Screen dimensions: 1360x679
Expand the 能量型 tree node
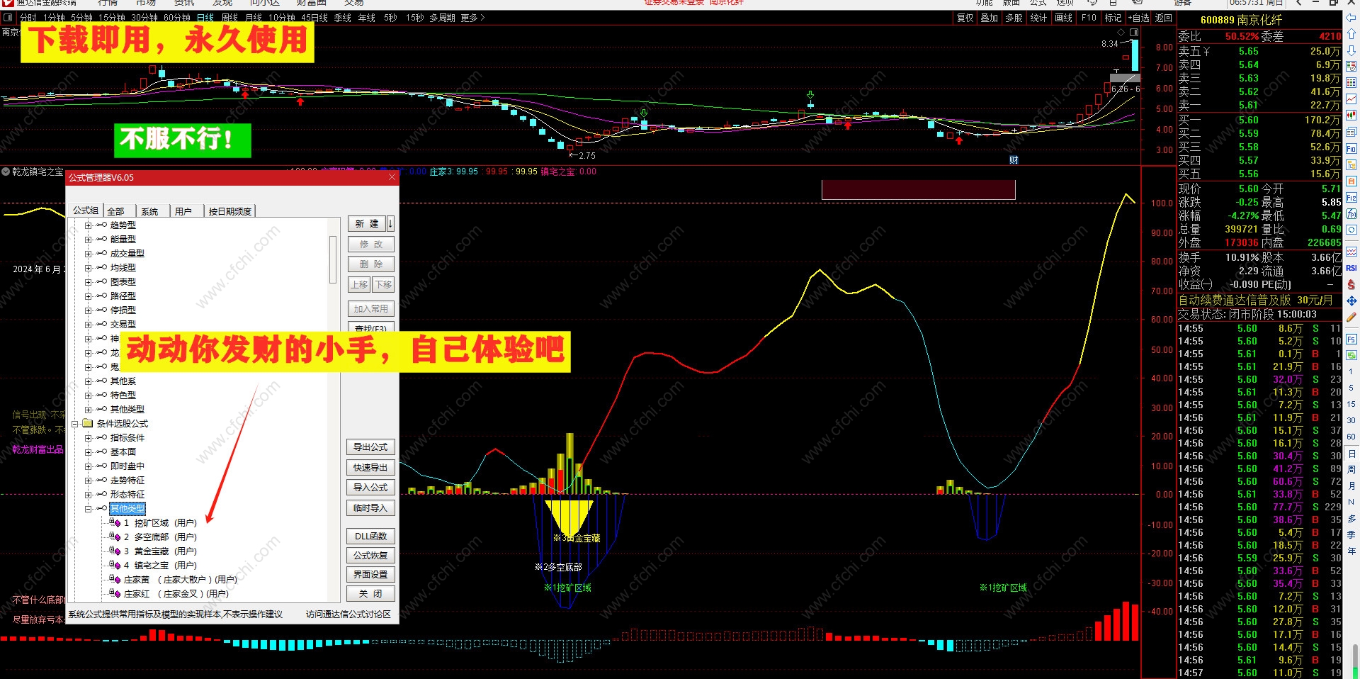tap(88, 240)
